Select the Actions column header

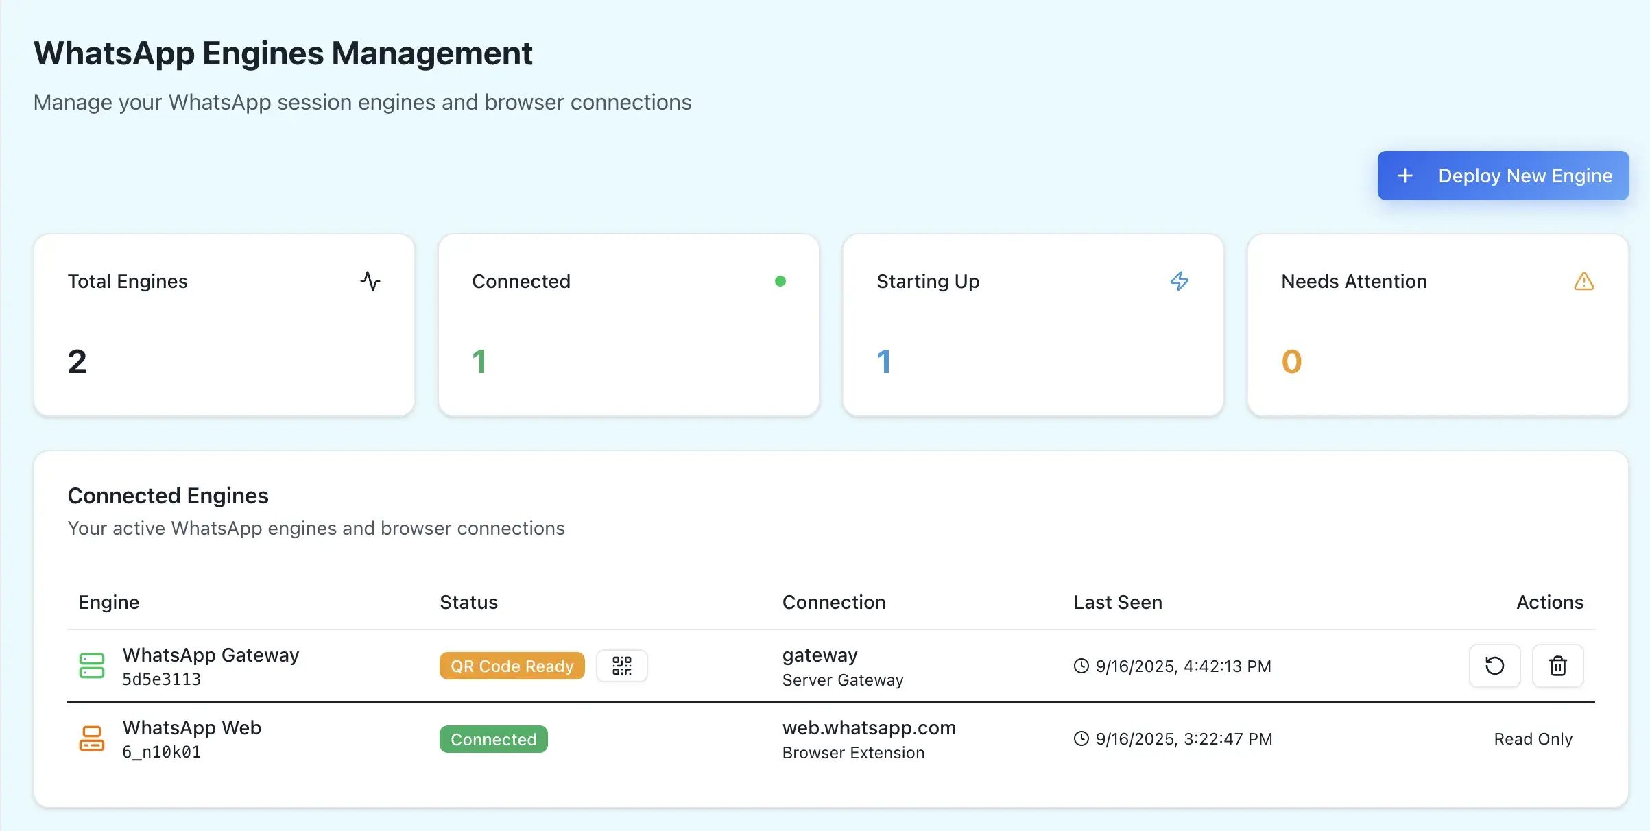(x=1550, y=603)
